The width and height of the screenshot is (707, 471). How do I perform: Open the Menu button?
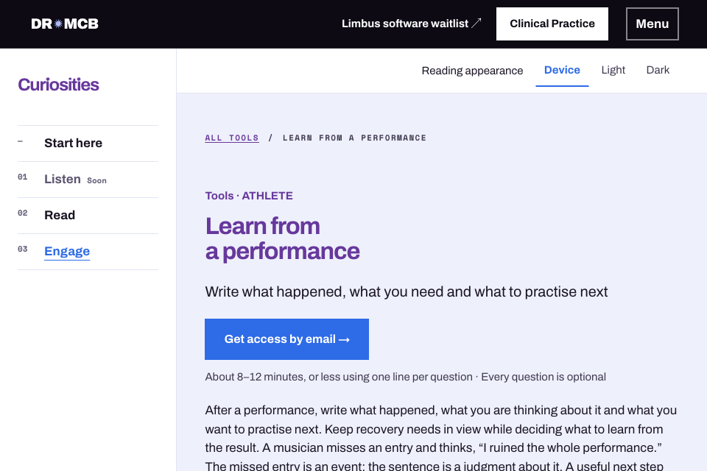click(x=652, y=24)
